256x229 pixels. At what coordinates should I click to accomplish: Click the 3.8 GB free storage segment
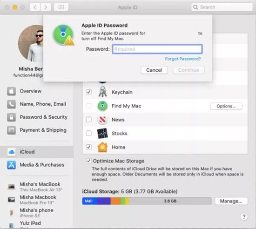pos(170,201)
